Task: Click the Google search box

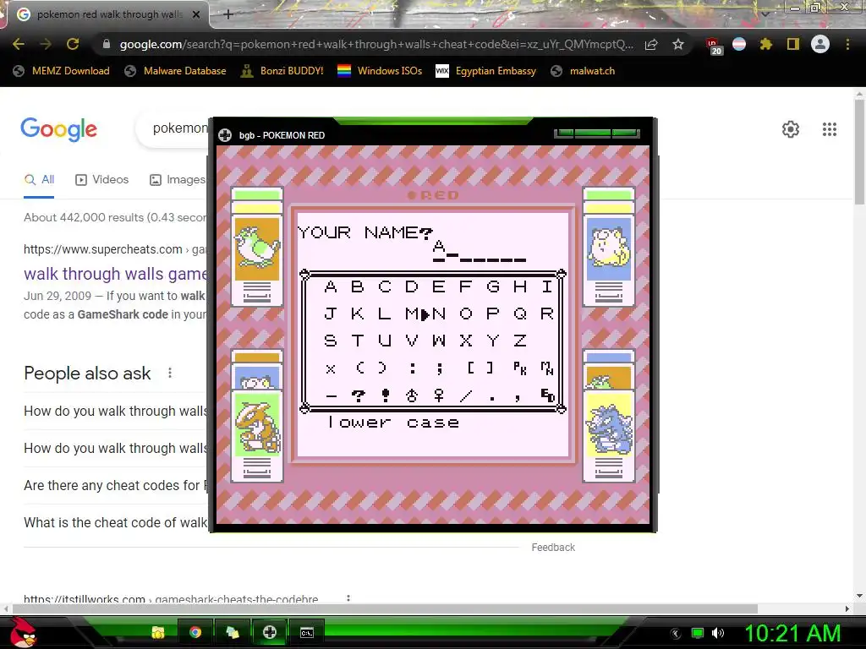Action: [x=173, y=128]
